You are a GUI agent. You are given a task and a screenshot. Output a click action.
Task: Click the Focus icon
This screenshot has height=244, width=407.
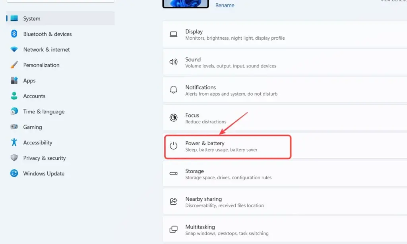(x=173, y=118)
